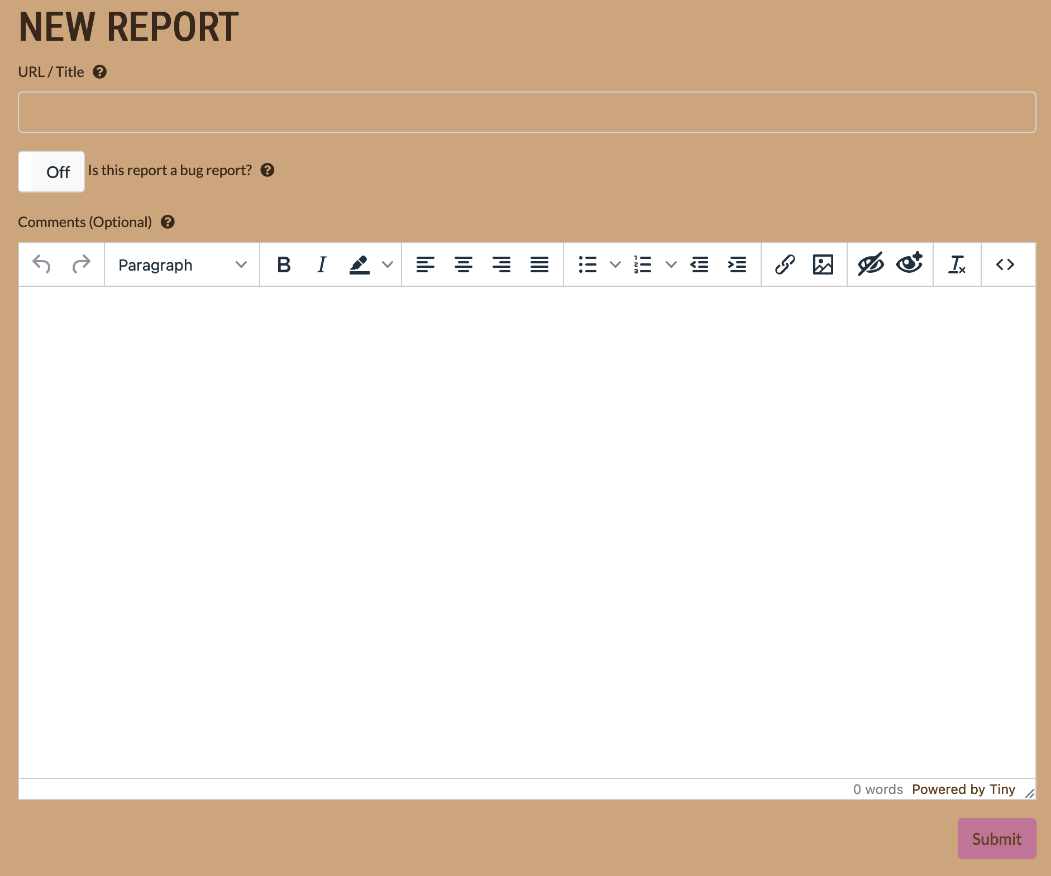Open help icon beside bug report question

click(x=267, y=170)
